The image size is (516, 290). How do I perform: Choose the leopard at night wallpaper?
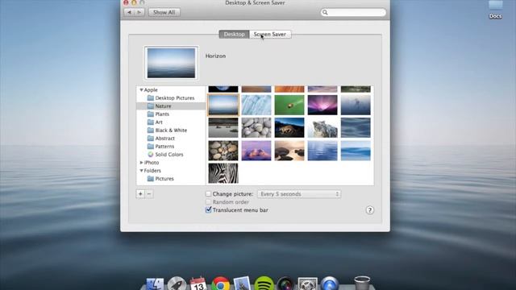(289, 128)
